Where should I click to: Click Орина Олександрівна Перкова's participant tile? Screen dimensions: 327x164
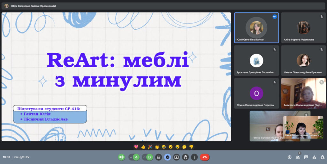[x=256, y=93]
